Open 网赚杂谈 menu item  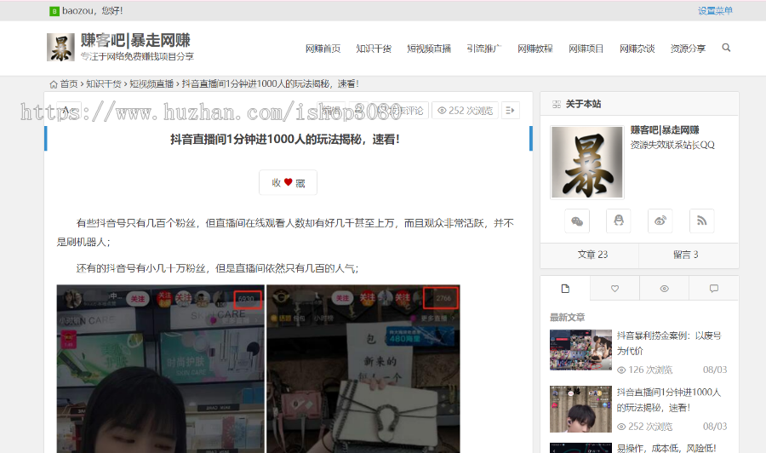click(x=637, y=49)
